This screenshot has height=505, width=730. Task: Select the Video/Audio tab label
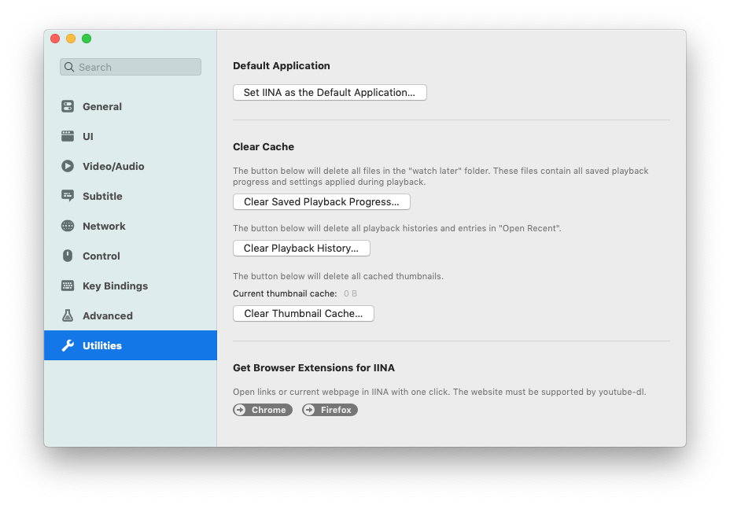click(x=113, y=166)
